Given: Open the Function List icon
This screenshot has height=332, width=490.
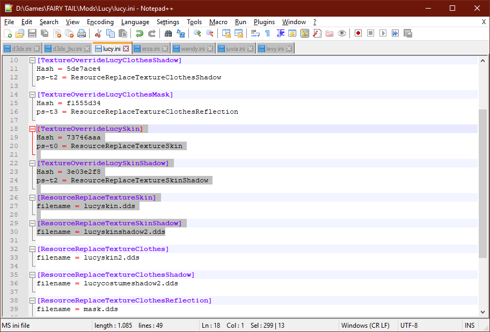Looking at the screenshot, I should point(317,33).
